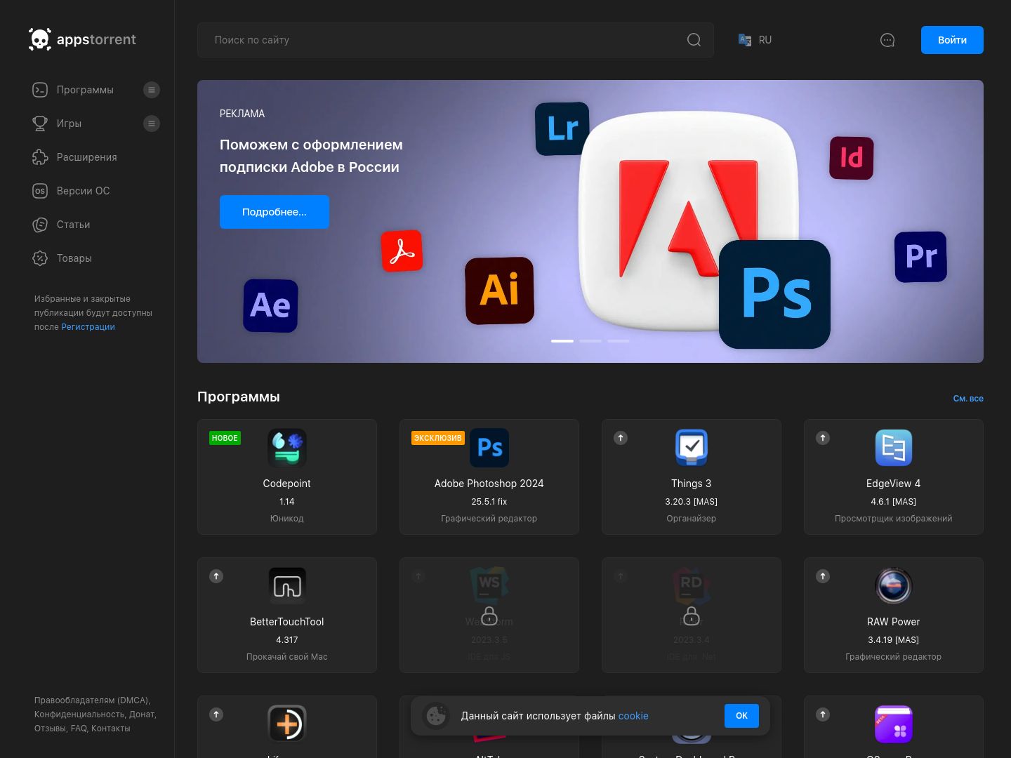Screen dimensions: 1011x758
Task: Click the lock icon on WebStorm card
Action: click(x=489, y=616)
